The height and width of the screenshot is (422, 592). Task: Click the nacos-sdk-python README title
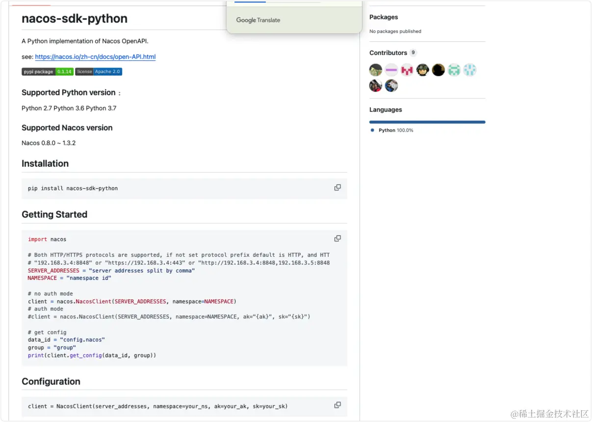click(75, 19)
